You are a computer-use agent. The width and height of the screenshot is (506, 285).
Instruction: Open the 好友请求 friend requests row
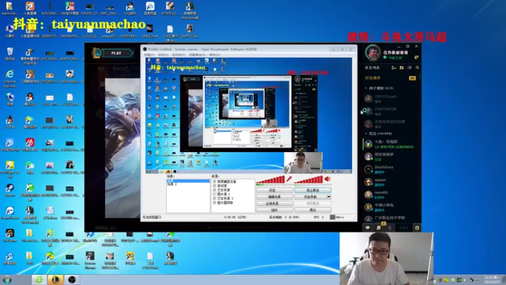[392, 78]
